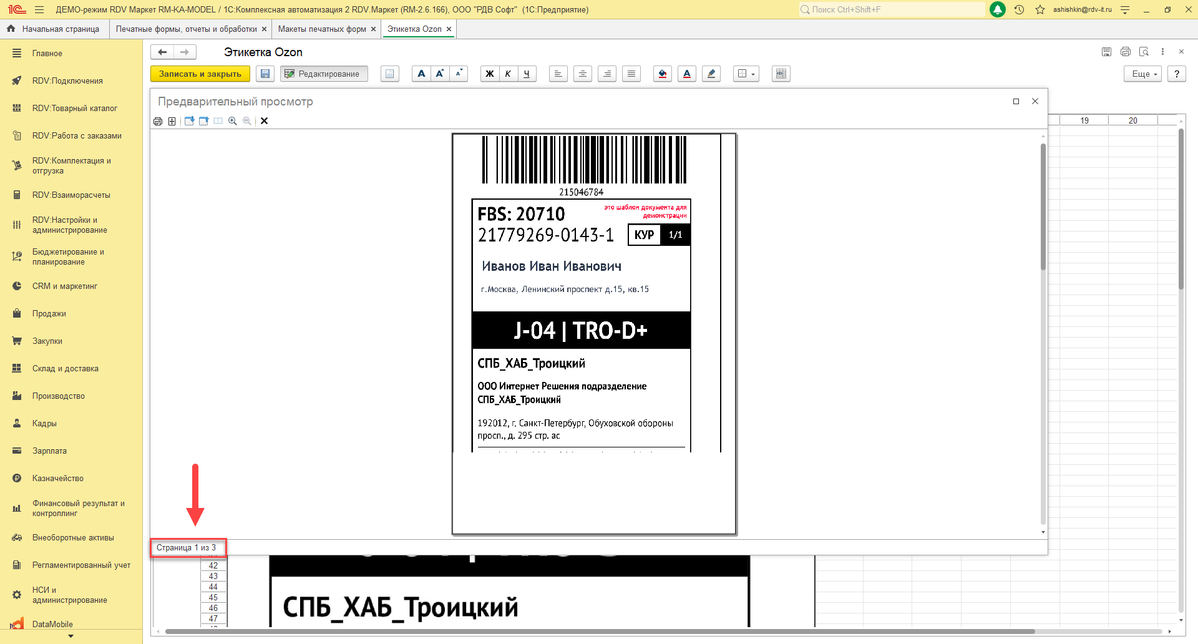Pick the border line color (pencil icon)

711,74
